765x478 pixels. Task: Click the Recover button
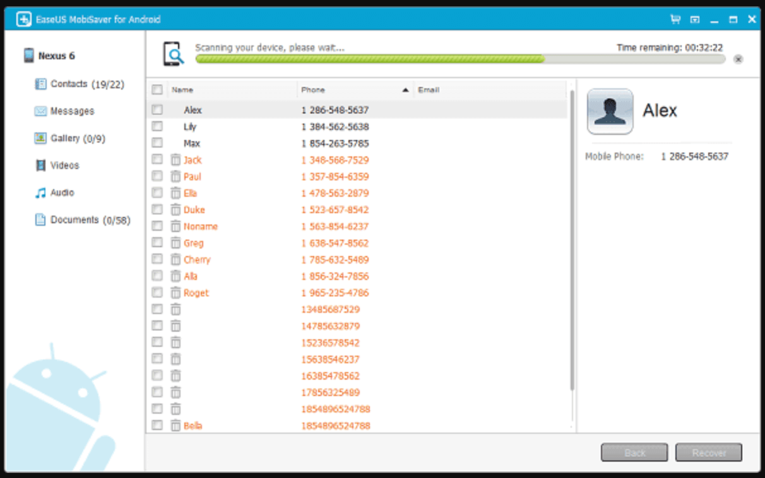(x=708, y=452)
